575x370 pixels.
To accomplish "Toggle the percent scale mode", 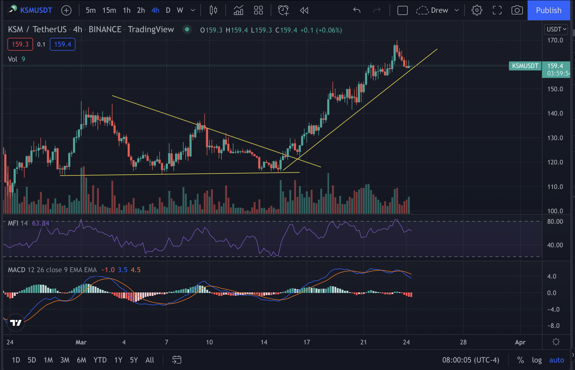I will tap(520, 360).
